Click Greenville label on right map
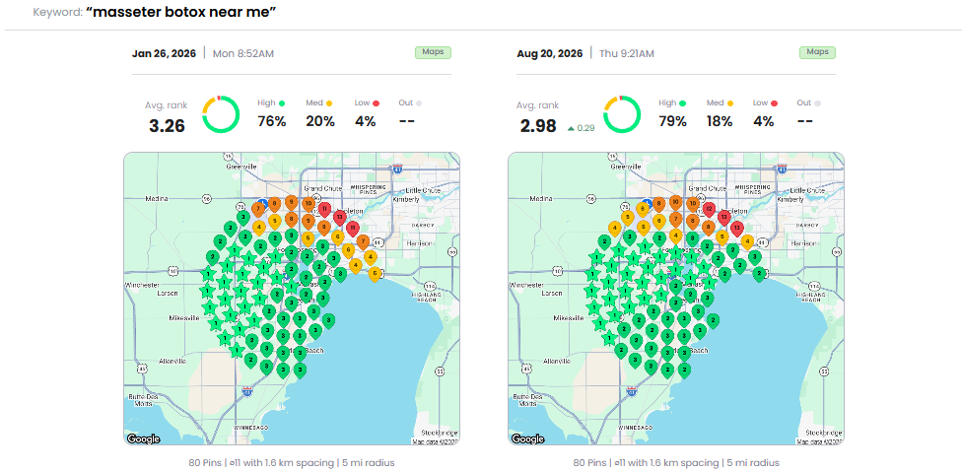This screenshot has width=962, height=472. [x=625, y=167]
